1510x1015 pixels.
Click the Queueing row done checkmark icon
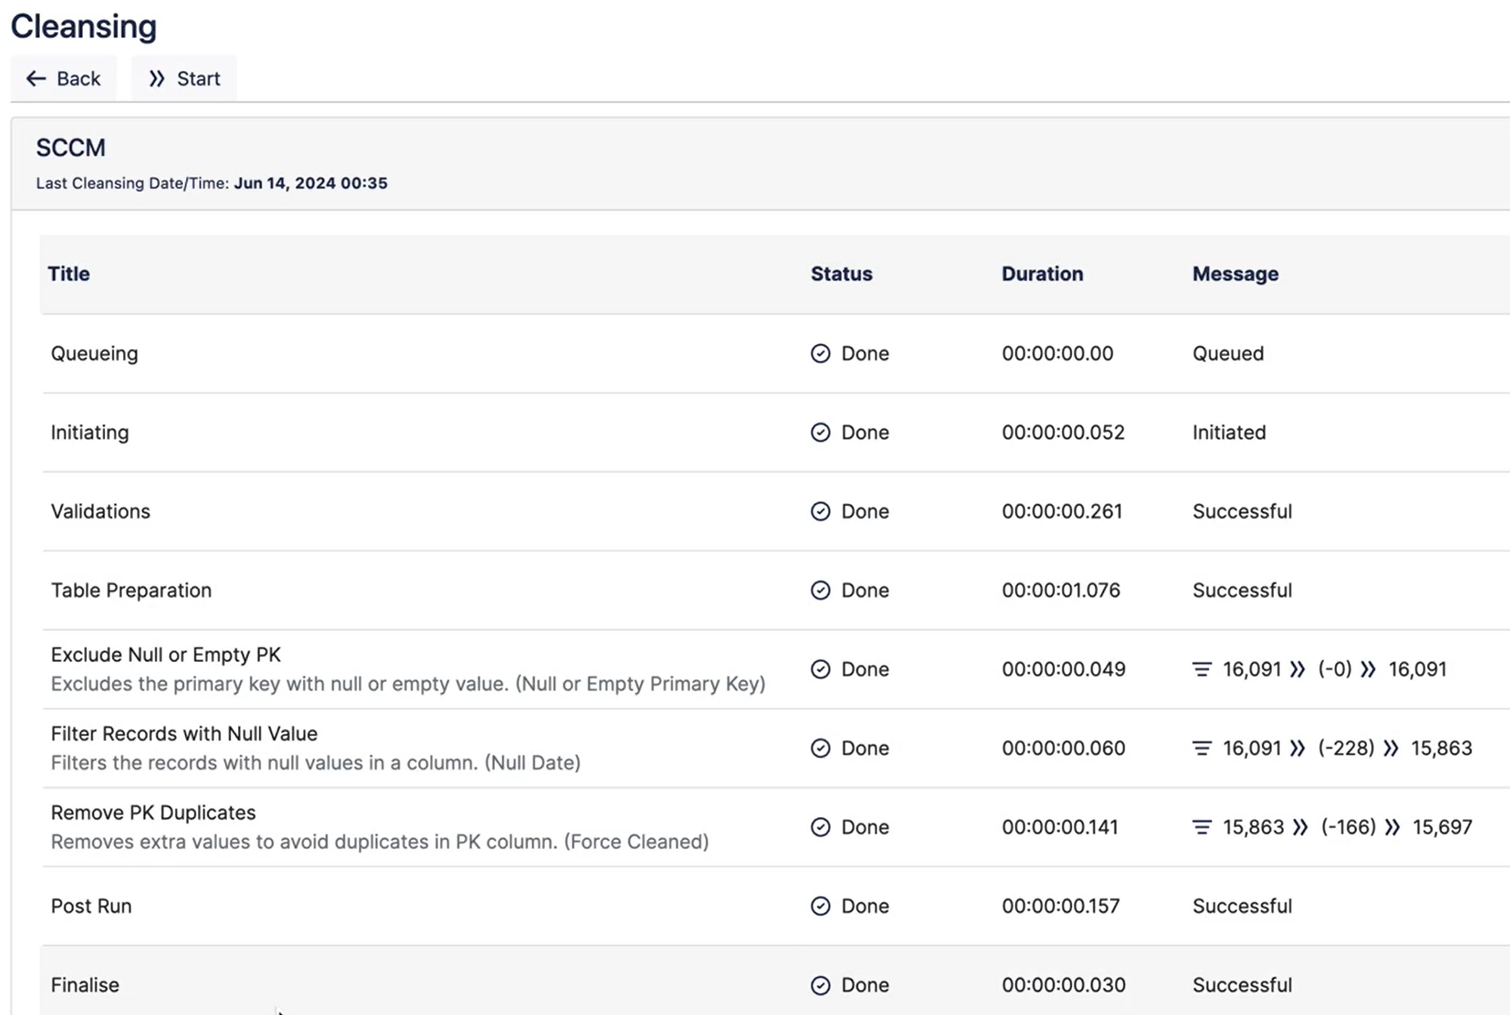[x=820, y=353]
